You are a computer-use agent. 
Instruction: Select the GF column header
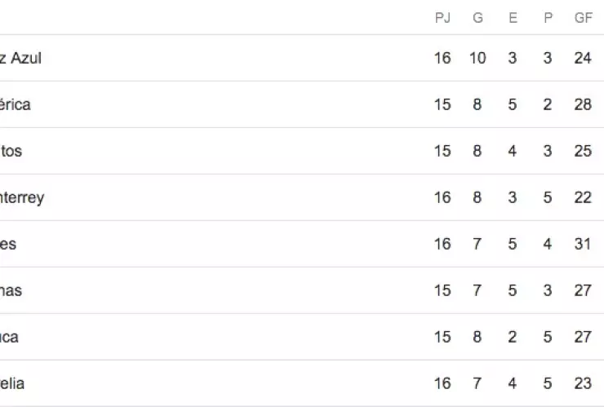coord(583,18)
